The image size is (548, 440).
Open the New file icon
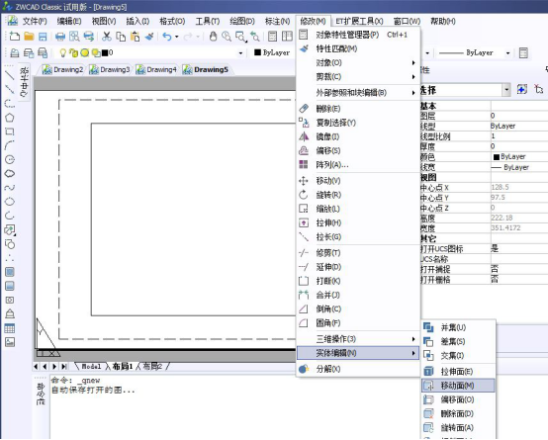pos(15,37)
